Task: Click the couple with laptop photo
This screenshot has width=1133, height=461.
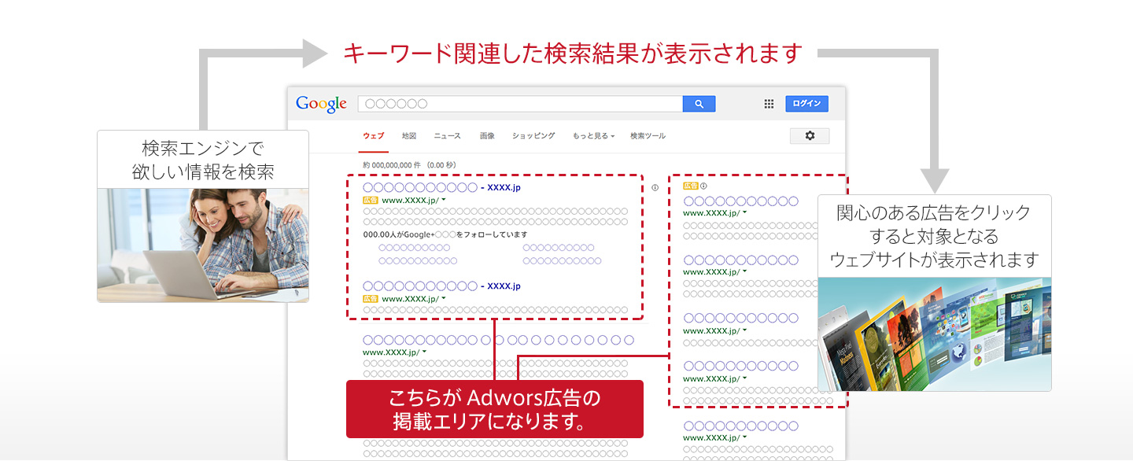Action: 203,245
